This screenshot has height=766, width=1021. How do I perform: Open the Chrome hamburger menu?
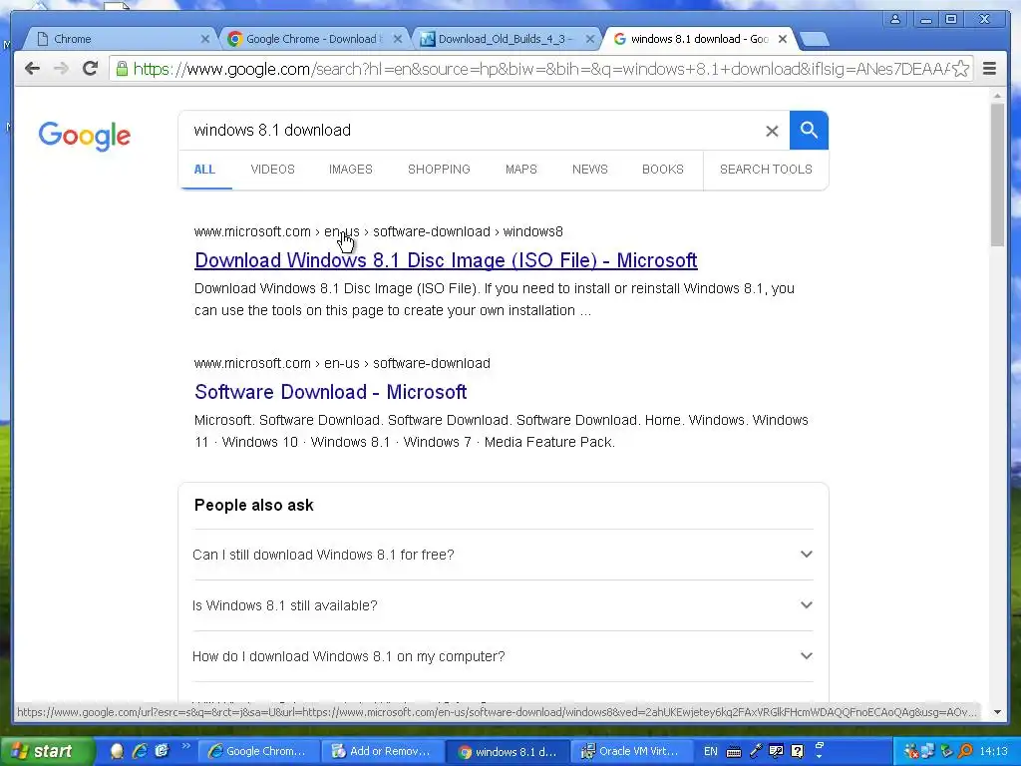coord(989,69)
